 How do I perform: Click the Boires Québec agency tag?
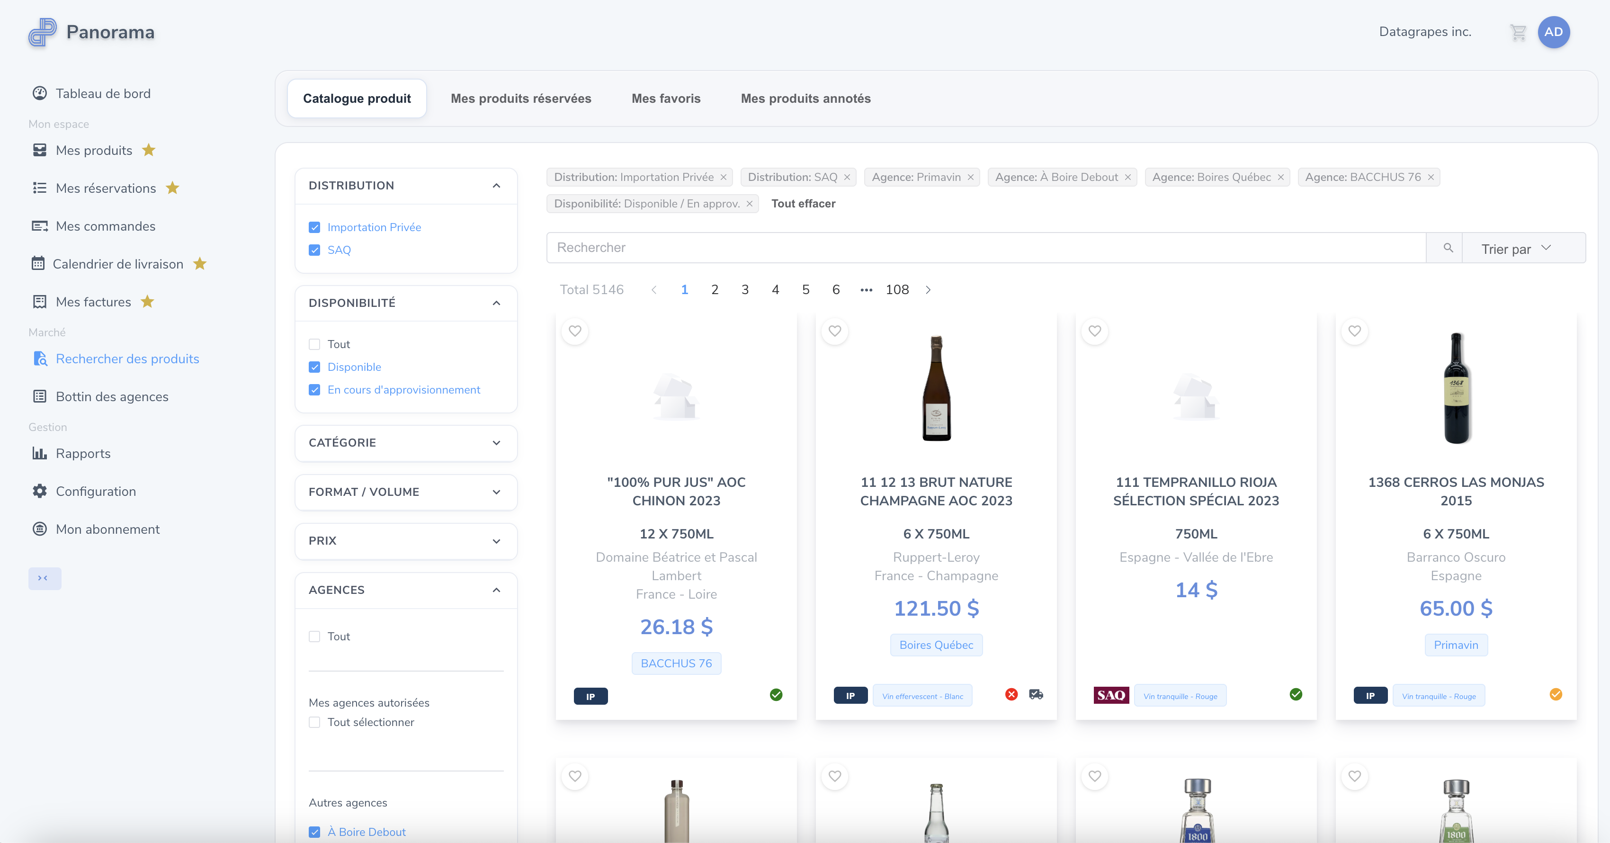pos(936,645)
